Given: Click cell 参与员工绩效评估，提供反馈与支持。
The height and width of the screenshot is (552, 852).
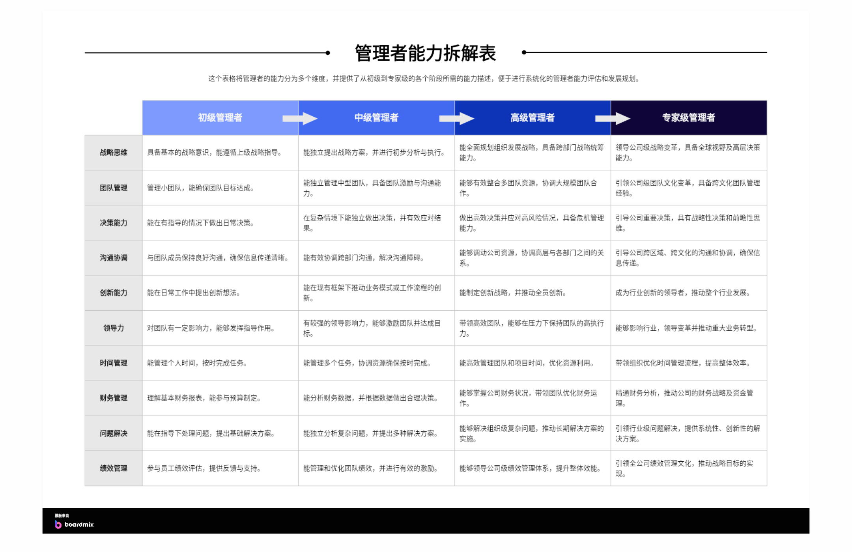Looking at the screenshot, I should (220, 468).
